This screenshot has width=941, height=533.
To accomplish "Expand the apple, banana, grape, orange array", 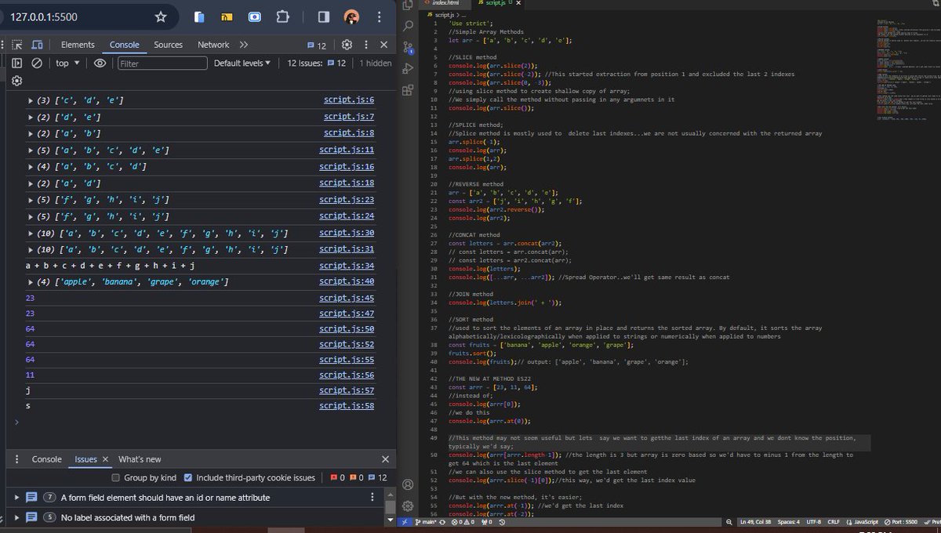I will [31, 281].
